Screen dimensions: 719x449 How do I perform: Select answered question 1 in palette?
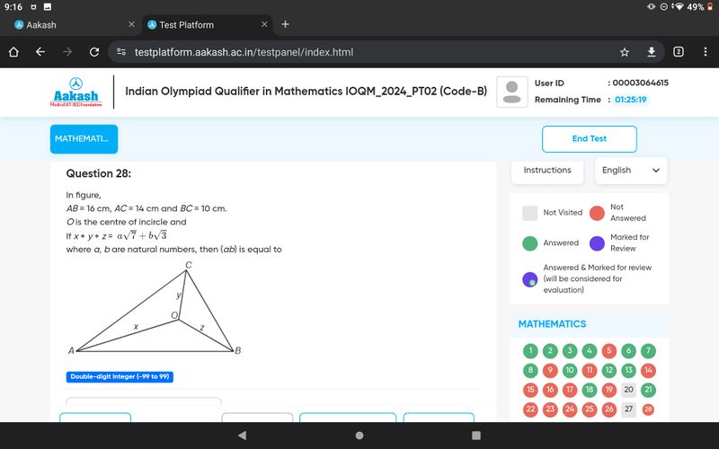(530, 351)
